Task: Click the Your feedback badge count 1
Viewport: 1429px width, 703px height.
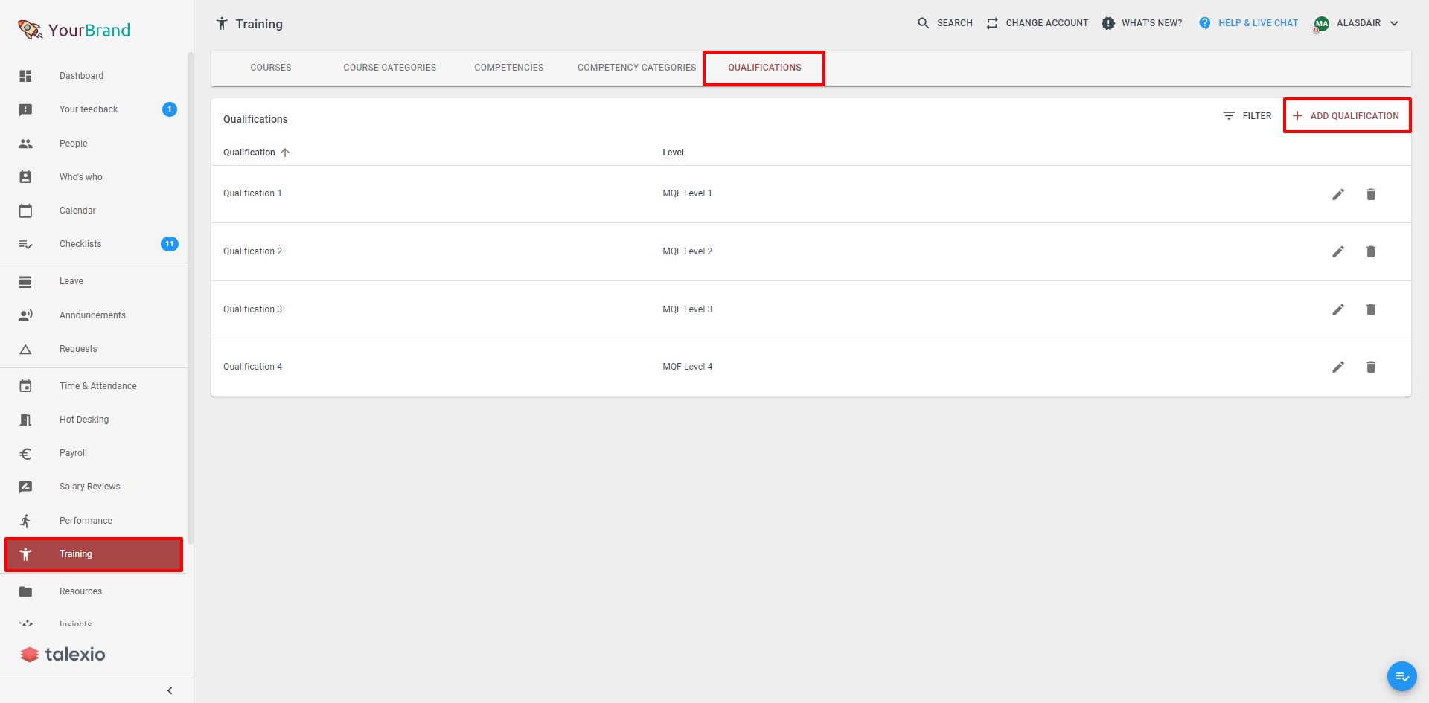Action: point(170,109)
